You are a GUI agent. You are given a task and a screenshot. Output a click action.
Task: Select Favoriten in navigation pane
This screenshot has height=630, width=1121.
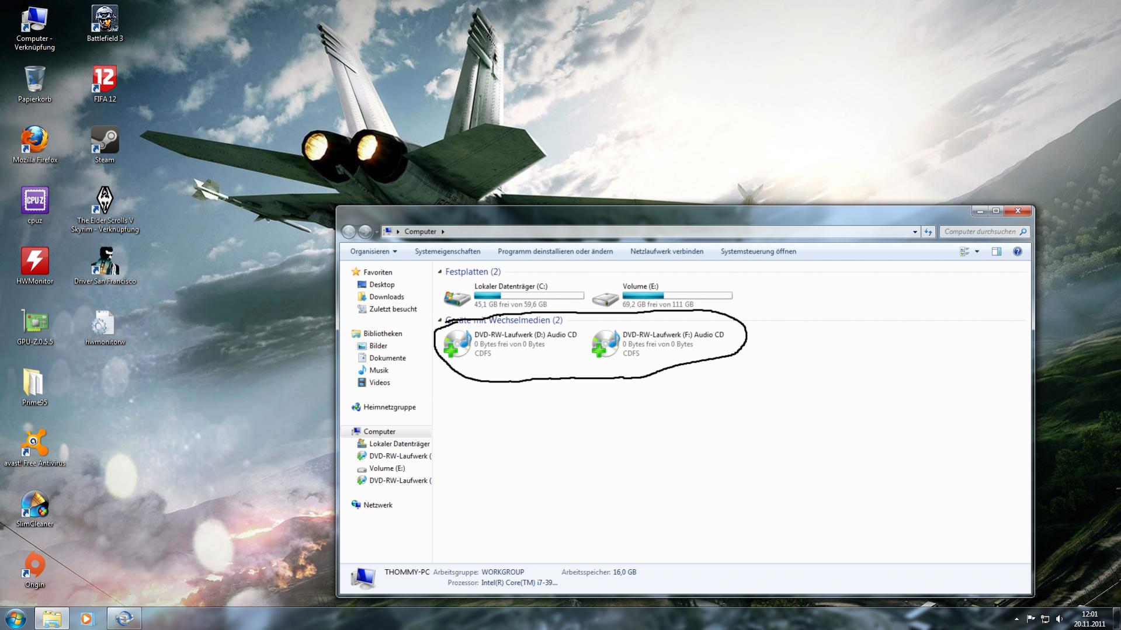pos(372,272)
